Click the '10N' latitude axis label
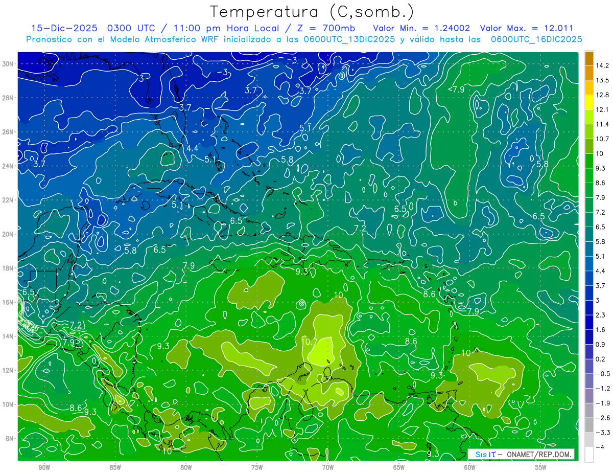The height and width of the screenshot is (474, 613). coord(9,404)
